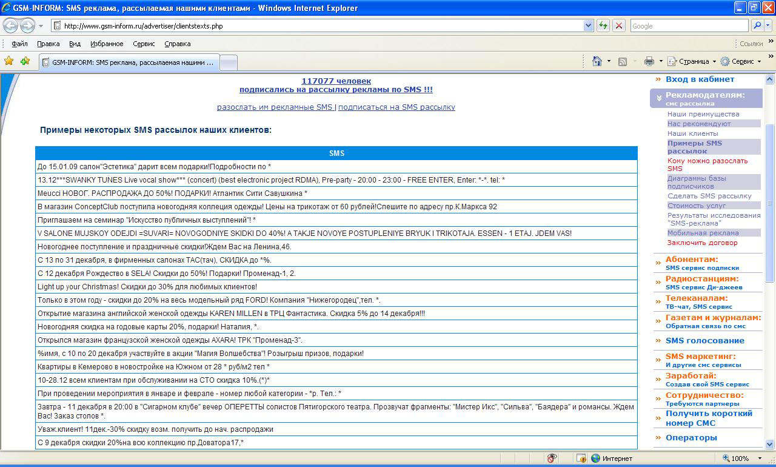Open the Вид menu
This screenshot has height=467, width=776.
(75, 44)
